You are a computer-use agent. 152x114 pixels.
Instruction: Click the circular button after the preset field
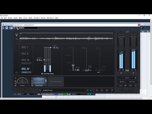(x=38, y=28)
